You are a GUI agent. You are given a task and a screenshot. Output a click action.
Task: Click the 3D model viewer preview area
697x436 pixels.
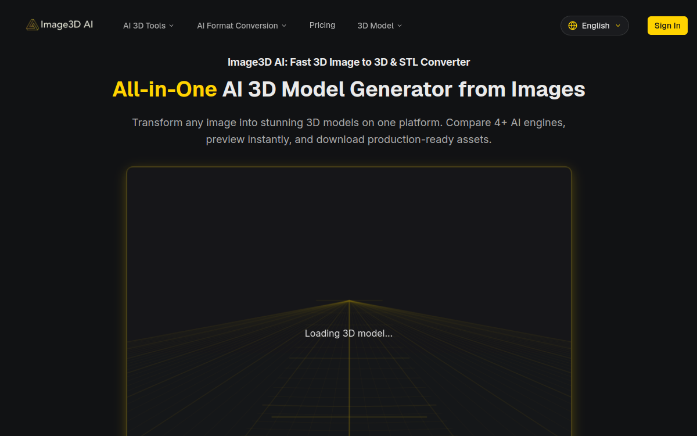[x=349, y=301]
